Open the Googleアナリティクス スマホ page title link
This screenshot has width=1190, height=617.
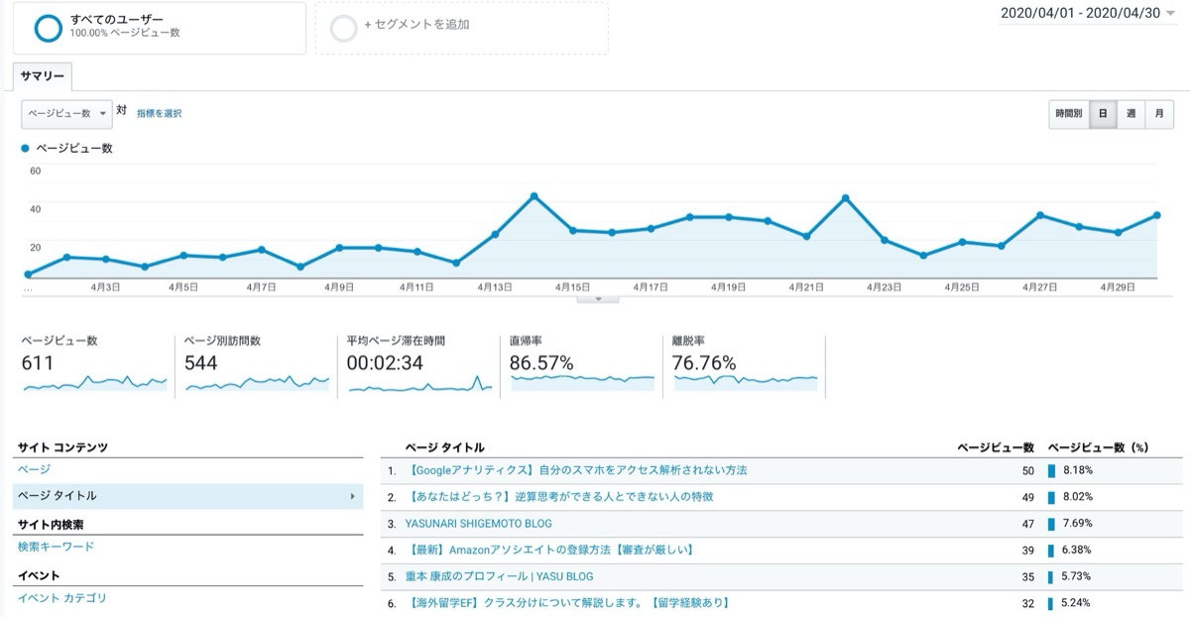(577, 470)
